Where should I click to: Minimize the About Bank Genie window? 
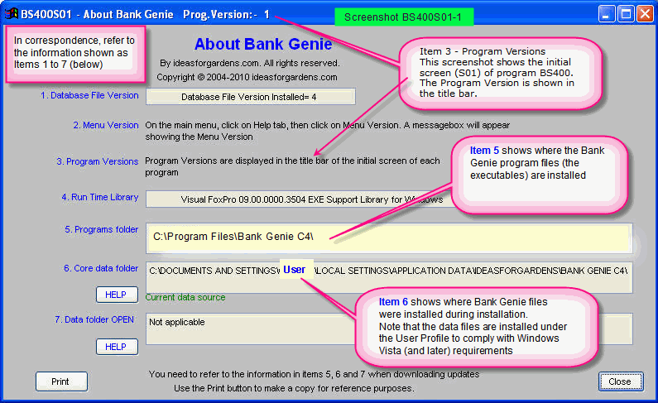pos(607,14)
